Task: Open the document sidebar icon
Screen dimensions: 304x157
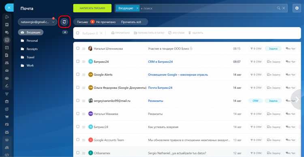Action: click(7, 55)
